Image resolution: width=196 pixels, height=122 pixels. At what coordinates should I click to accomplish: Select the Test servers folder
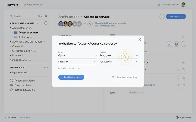[25, 37]
